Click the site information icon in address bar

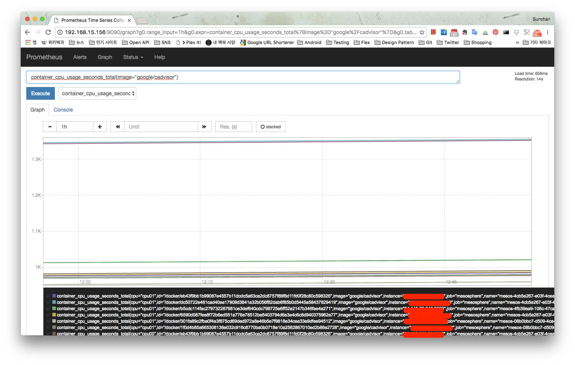click(60, 32)
